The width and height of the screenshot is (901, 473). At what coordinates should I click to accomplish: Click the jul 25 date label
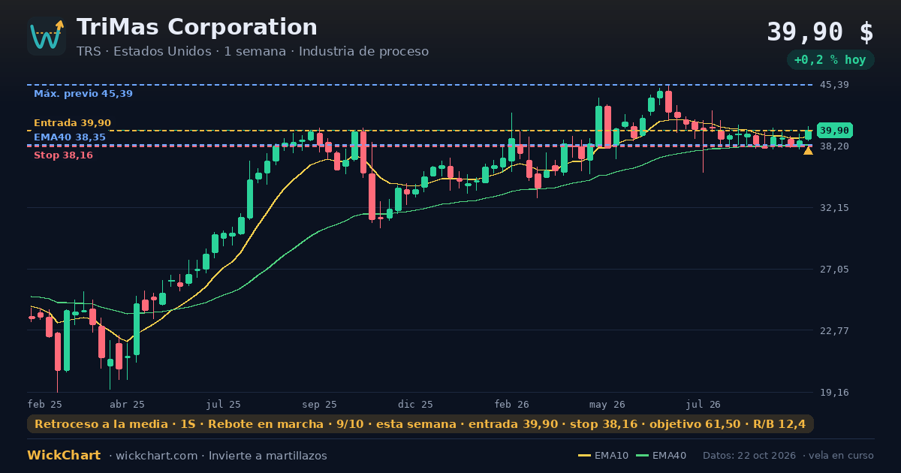click(x=224, y=404)
